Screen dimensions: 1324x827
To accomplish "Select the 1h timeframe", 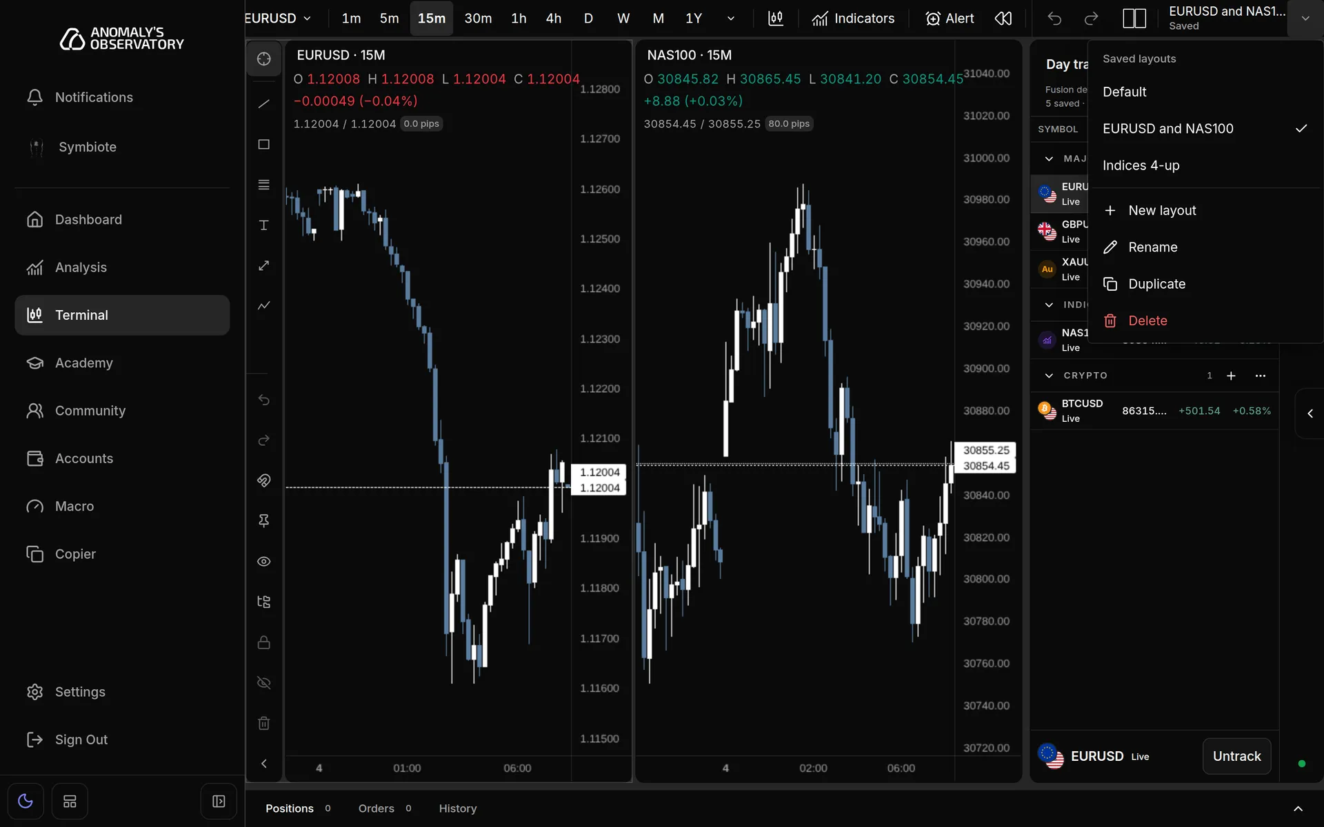I will click(x=519, y=19).
